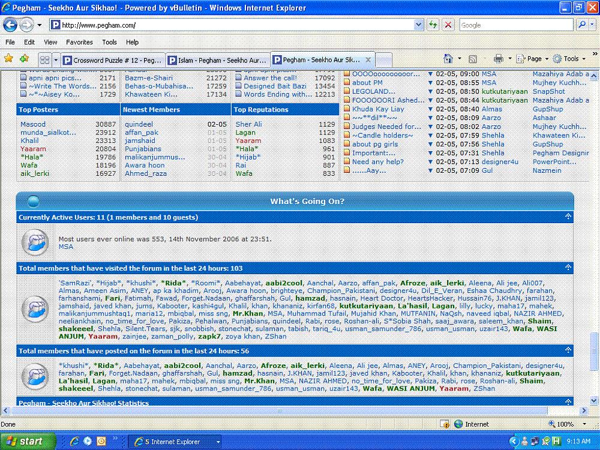
Task: Open the Bazm-e-Shairi forum link
Action: point(149,77)
